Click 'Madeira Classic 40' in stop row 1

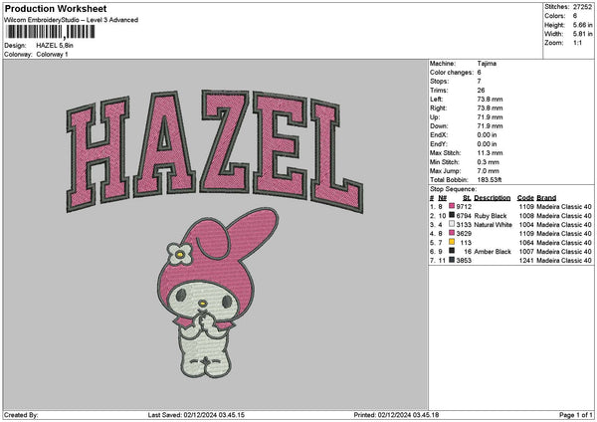pos(564,206)
